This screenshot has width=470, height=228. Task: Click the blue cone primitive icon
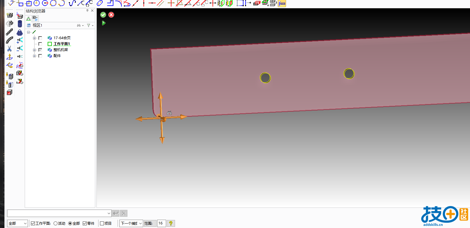pyautogui.click(x=20, y=32)
